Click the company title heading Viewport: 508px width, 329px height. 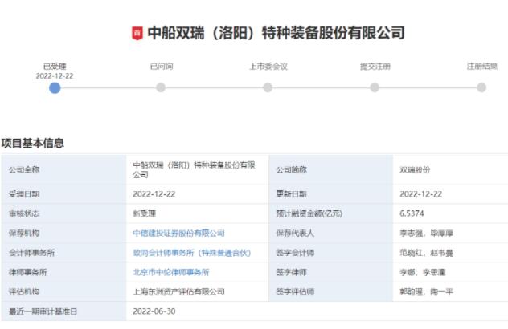click(x=276, y=33)
